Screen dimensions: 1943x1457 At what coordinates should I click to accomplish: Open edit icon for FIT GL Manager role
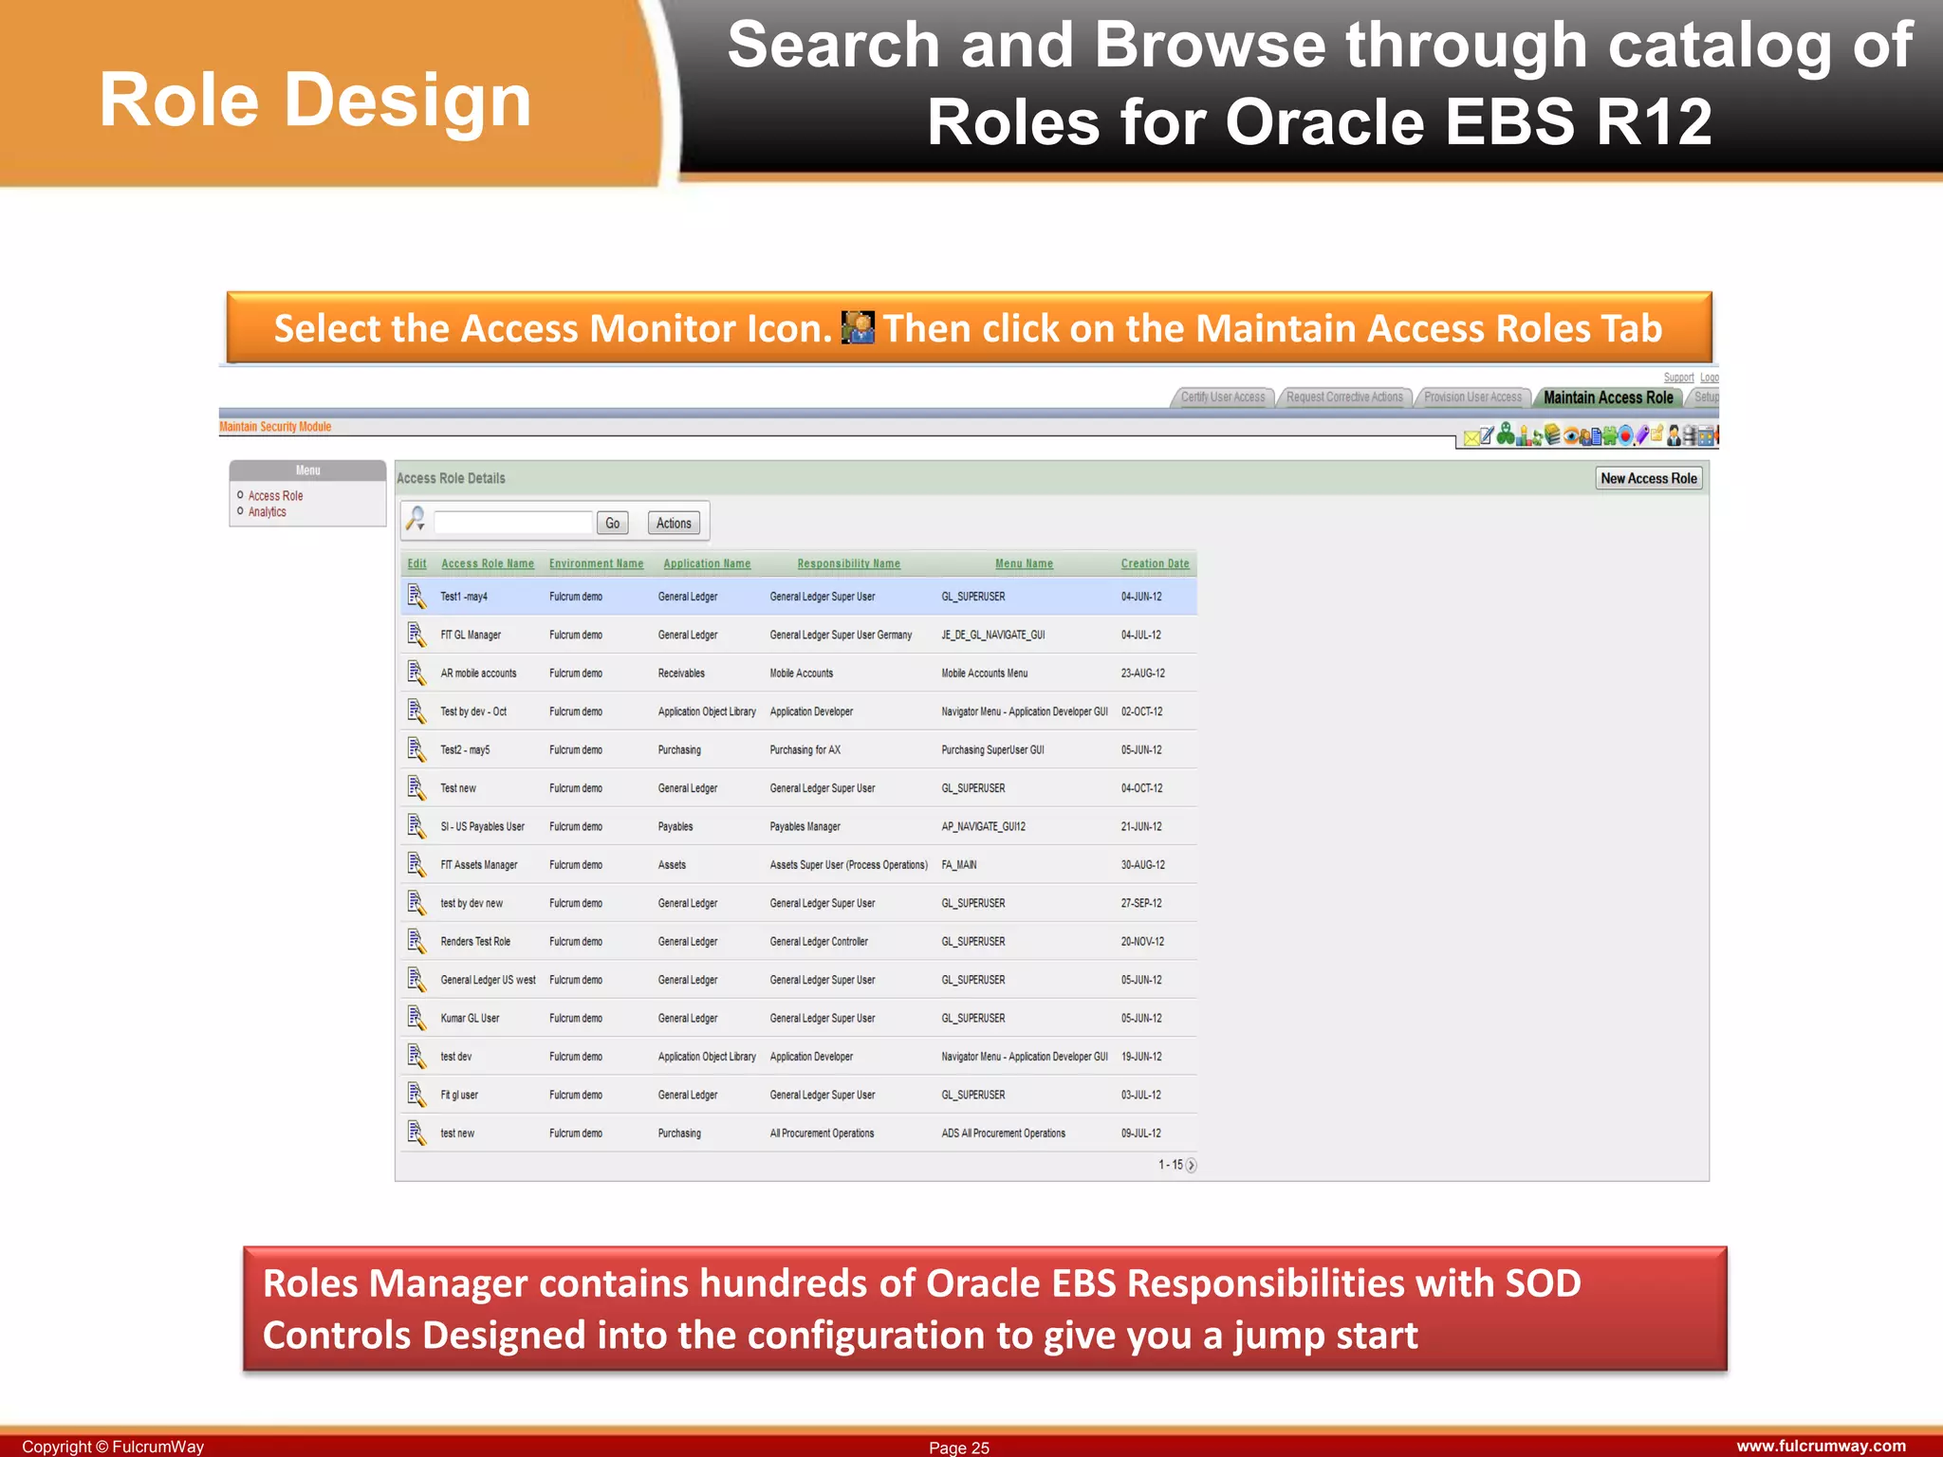click(416, 635)
